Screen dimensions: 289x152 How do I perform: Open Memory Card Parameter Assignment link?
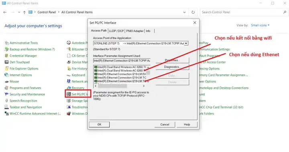click(x=224, y=75)
